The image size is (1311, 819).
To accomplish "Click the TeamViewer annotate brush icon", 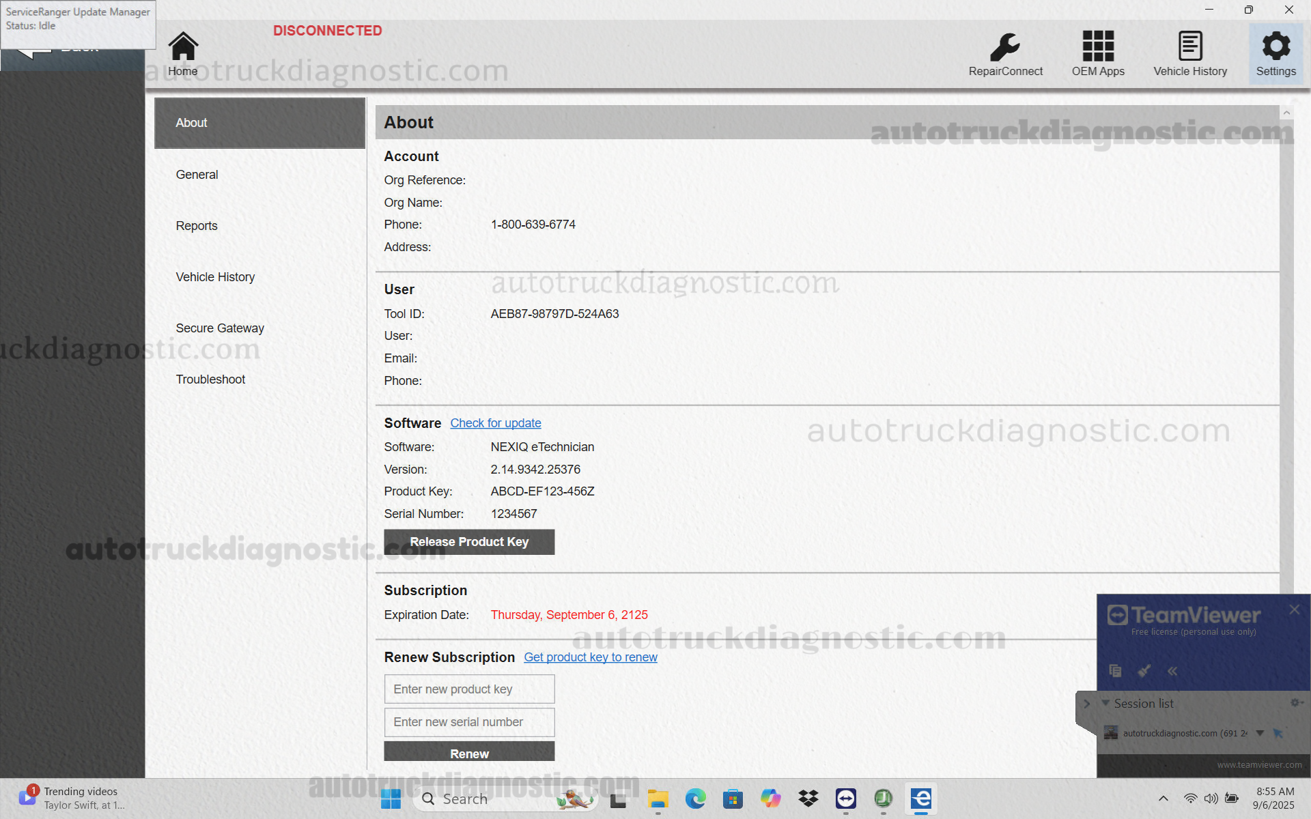I will click(x=1144, y=671).
